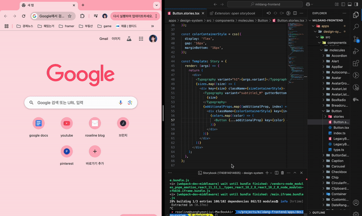362x216 pixels.
Task: Click the Gmail link
Action: 104,39
